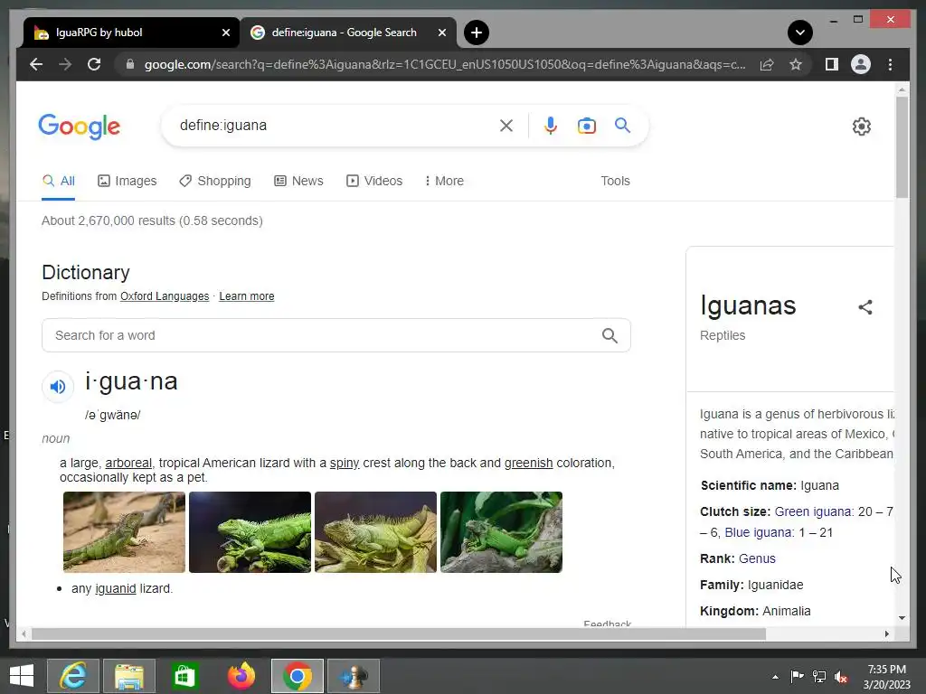Open the iguanid definition link
Viewport: 926px width, 694px height.
pyautogui.click(x=115, y=588)
